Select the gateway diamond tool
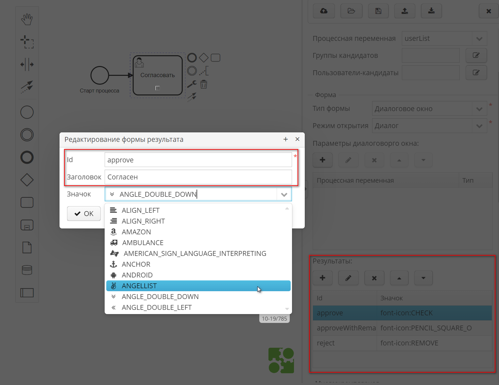499x385 pixels. point(27,180)
